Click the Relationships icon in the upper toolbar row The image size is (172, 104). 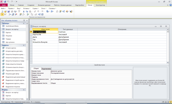(63, 11)
